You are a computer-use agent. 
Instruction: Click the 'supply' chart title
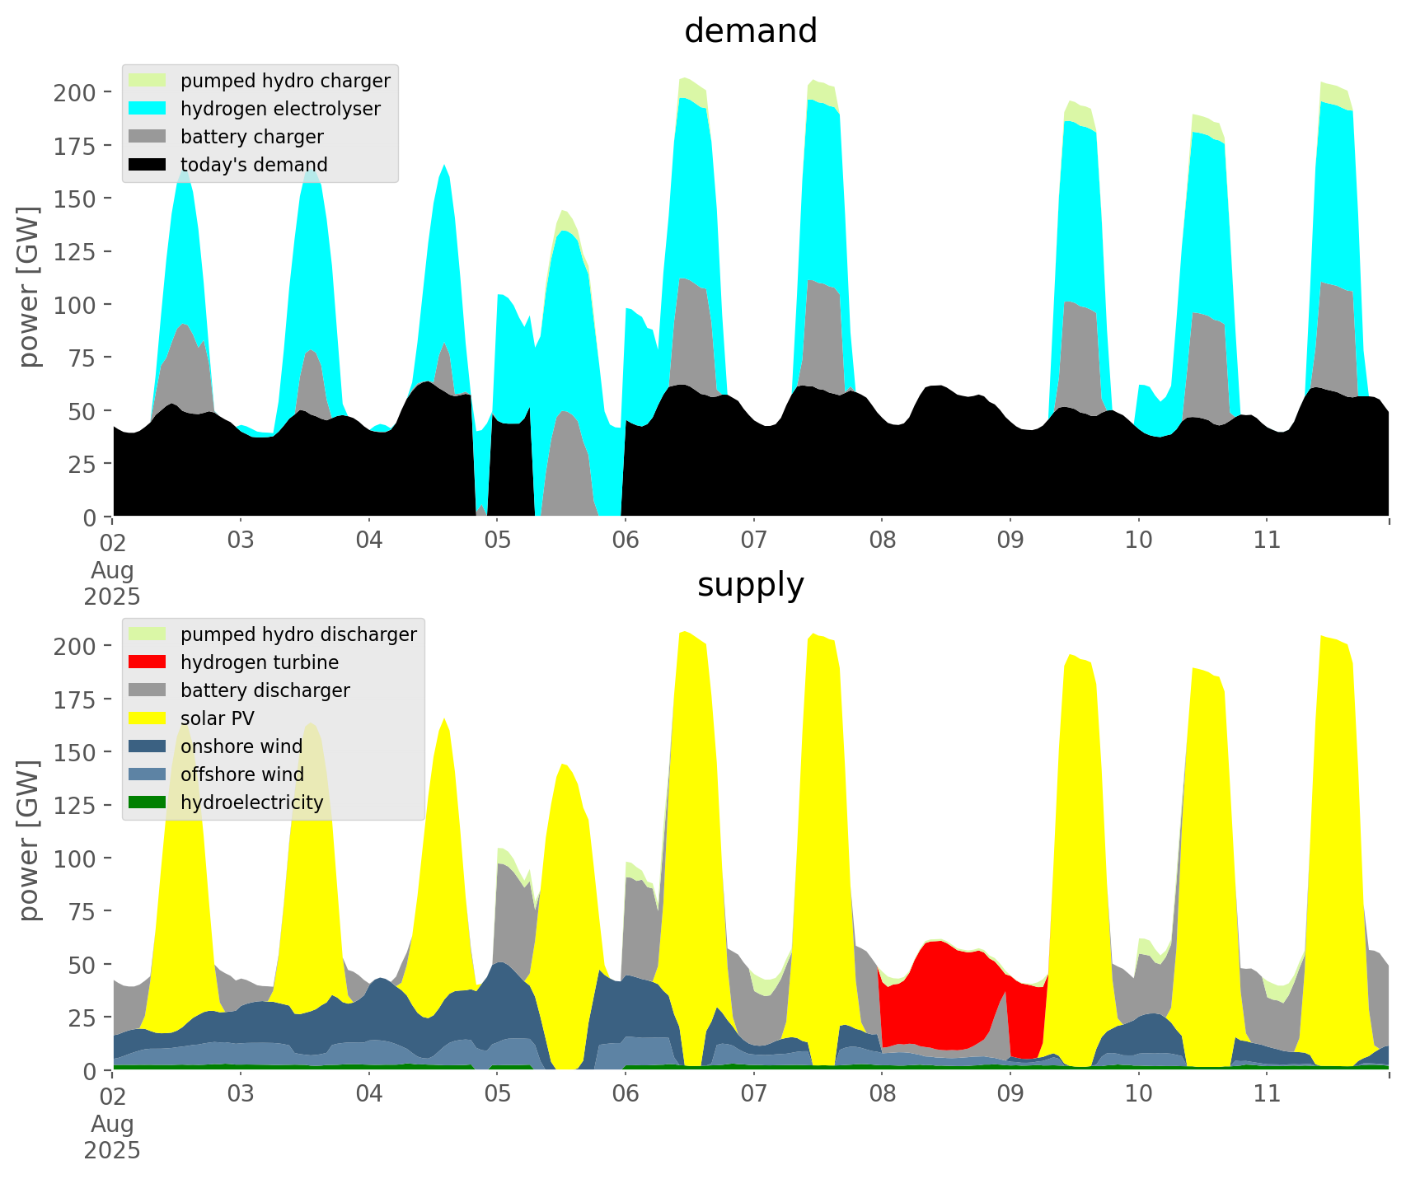[750, 585]
